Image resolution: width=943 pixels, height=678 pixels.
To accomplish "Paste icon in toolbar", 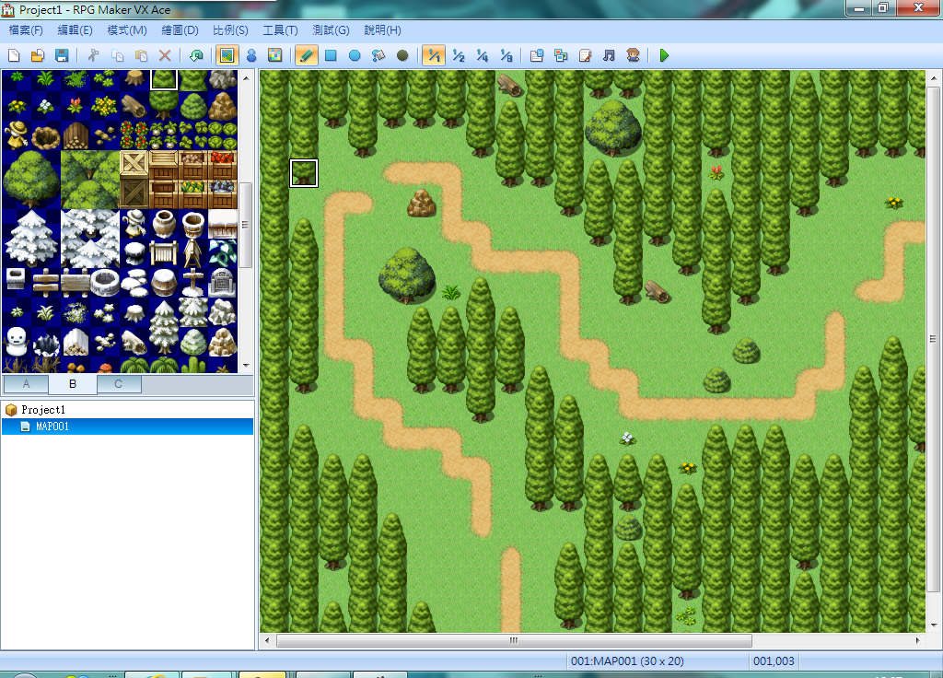I will pos(141,56).
